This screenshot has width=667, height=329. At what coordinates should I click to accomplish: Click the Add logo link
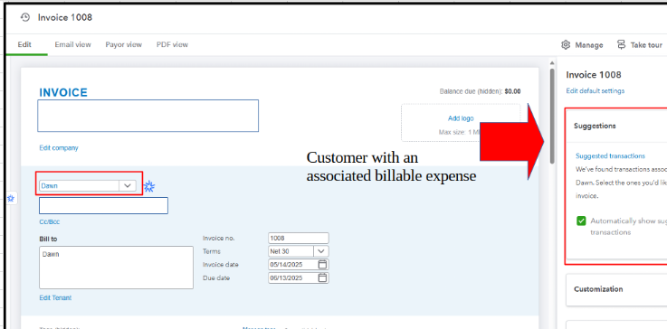[461, 118]
